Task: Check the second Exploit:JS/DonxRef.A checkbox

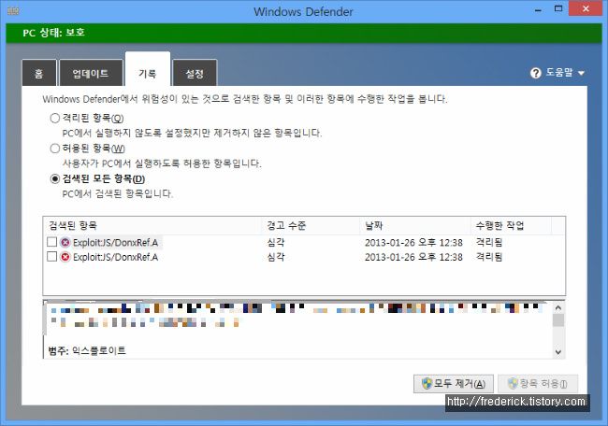Action: click(x=52, y=256)
